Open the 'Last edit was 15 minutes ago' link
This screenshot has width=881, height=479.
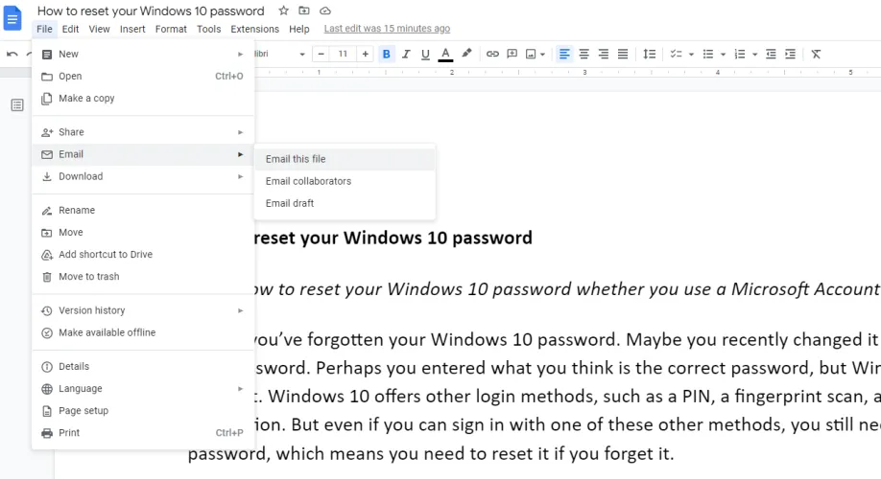(x=387, y=29)
